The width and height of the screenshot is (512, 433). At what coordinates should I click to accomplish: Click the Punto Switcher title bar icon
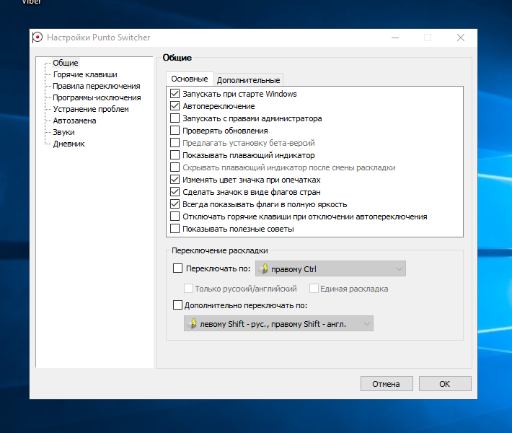(37, 38)
